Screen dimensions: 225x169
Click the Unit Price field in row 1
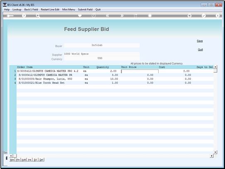(x=140, y=71)
